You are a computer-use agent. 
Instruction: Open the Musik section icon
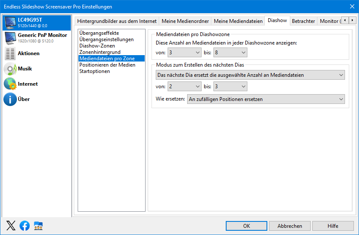(x=10, y=69)
